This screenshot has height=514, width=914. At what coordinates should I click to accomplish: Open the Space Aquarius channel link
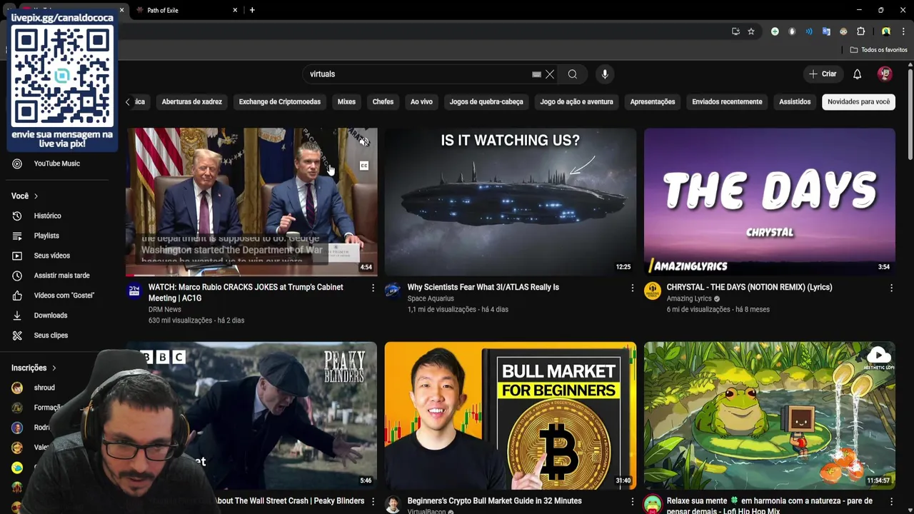431,298
